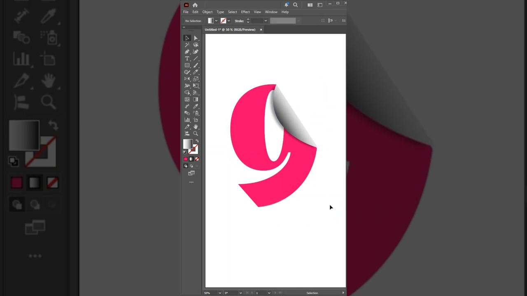Viewport: 527px width, 296px height.
Task: Click Change Screen Mode button
Action: [x=191, y=173]
